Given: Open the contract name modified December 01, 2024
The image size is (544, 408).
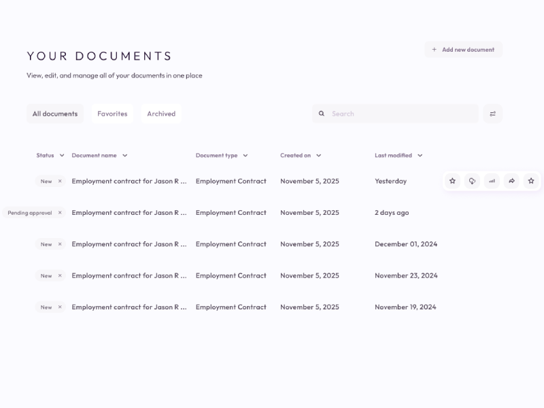Looking at the screenshot, I should coord(129,244).
